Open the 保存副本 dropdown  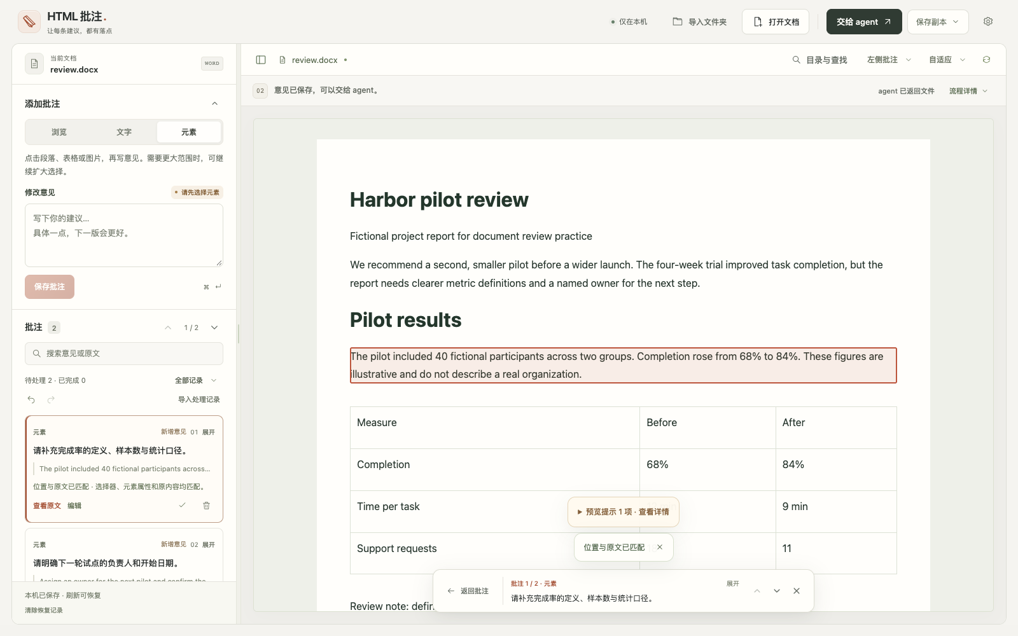click(938, 22)
